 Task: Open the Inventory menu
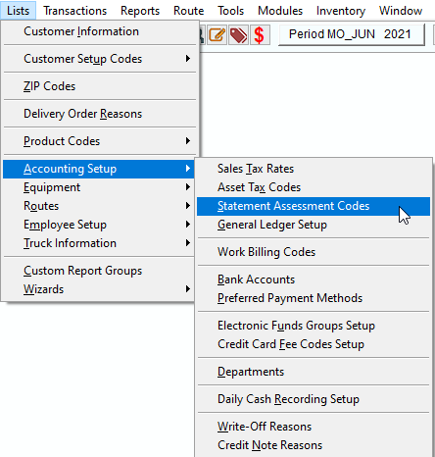point(341,11)
